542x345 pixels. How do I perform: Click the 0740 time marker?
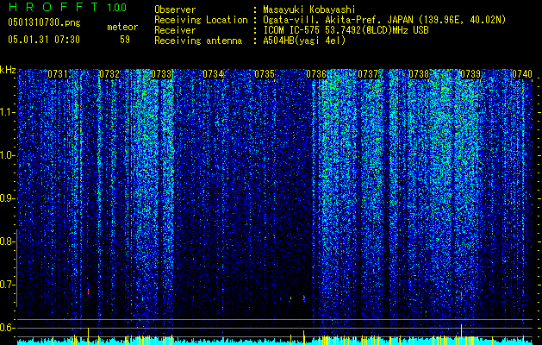(x=522, y=74)
